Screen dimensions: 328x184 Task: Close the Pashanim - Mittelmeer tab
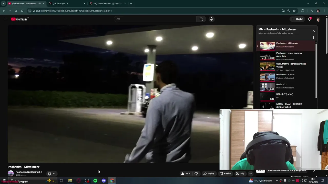point(44,4)
